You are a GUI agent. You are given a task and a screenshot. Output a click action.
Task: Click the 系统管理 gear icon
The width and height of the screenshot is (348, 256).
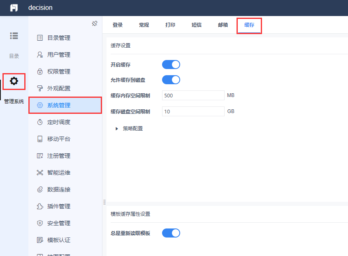click(40, 105)
